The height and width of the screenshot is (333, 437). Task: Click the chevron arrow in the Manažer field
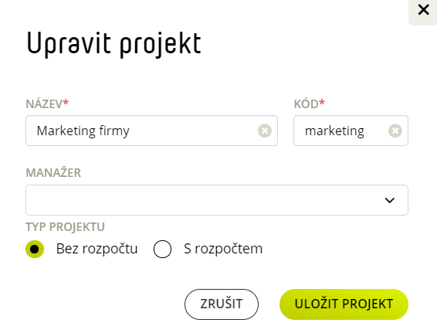tap(389, 200)
